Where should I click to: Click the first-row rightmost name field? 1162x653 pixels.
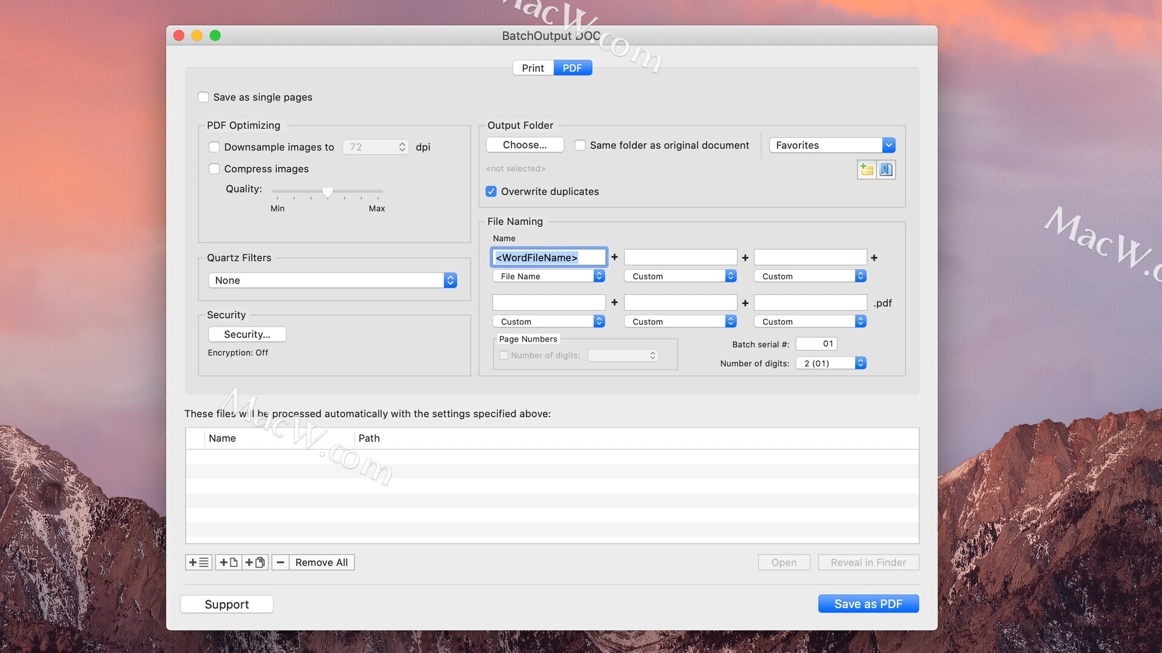pyautogui.click(x=810, y=258)
